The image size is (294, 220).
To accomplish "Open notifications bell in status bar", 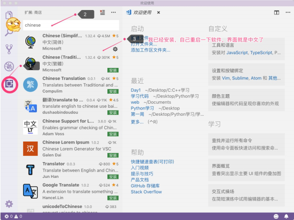I will (x=286, y=216).
